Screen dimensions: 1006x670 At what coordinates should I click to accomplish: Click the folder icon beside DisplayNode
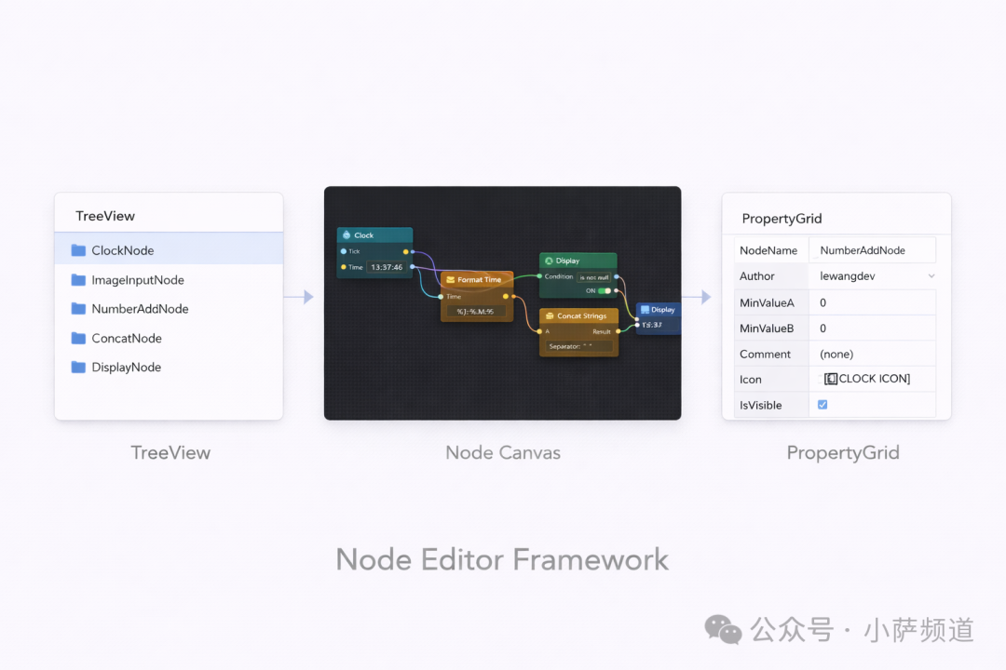(x=78, y=367)
